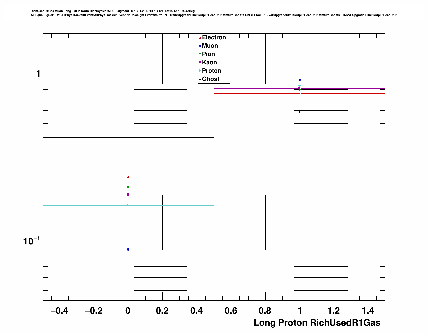Click the x-axis tick label 0.6
Screen dimensions: 428x334
(231, 311)
